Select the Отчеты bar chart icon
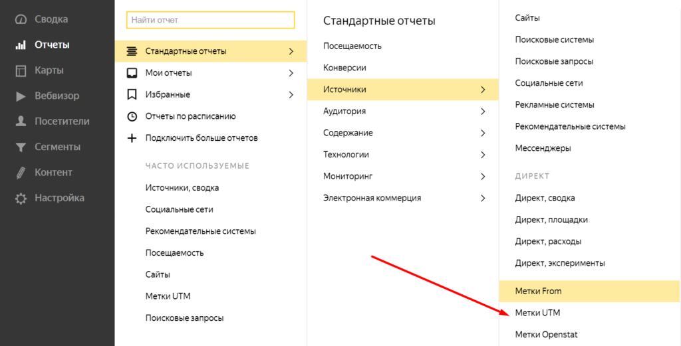 21,45
